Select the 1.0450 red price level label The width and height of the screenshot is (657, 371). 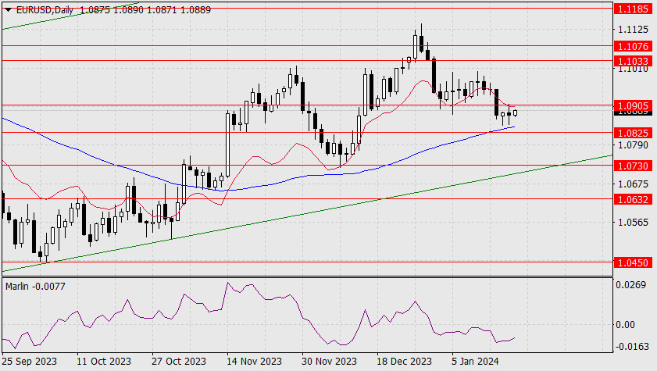(x=633, y=262)
